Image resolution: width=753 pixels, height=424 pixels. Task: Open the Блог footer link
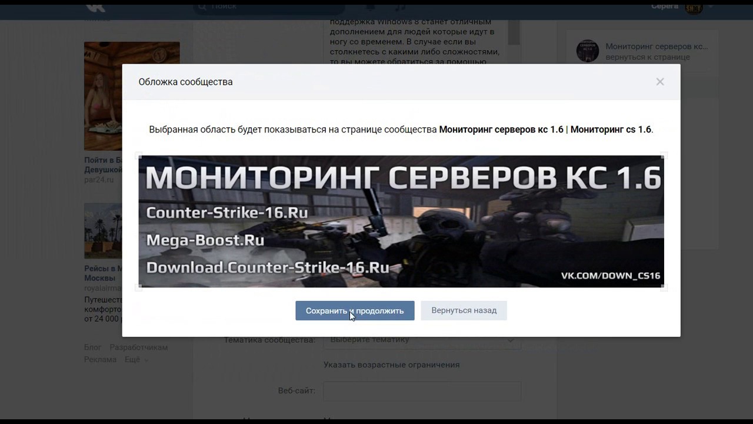pos(92,347)
